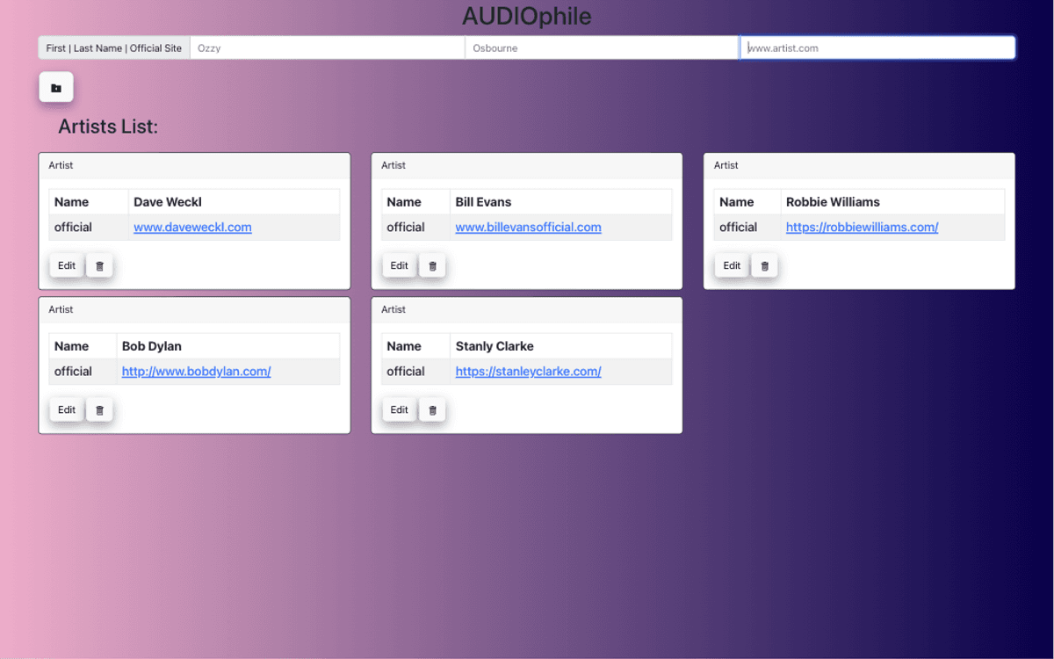Click the official site www.artist.com input

[x=877, y=48]
